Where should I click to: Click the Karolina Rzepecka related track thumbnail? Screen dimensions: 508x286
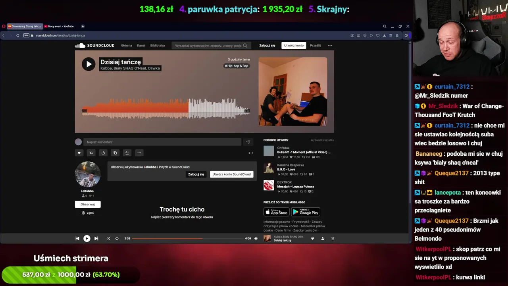269,168
